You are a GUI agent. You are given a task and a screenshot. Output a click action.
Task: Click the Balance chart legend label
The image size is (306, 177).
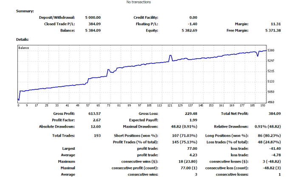pyautogui.click(x=24, y=48)
